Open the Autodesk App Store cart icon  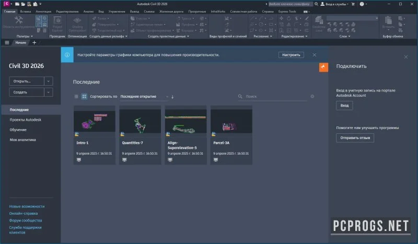(353, 4)
